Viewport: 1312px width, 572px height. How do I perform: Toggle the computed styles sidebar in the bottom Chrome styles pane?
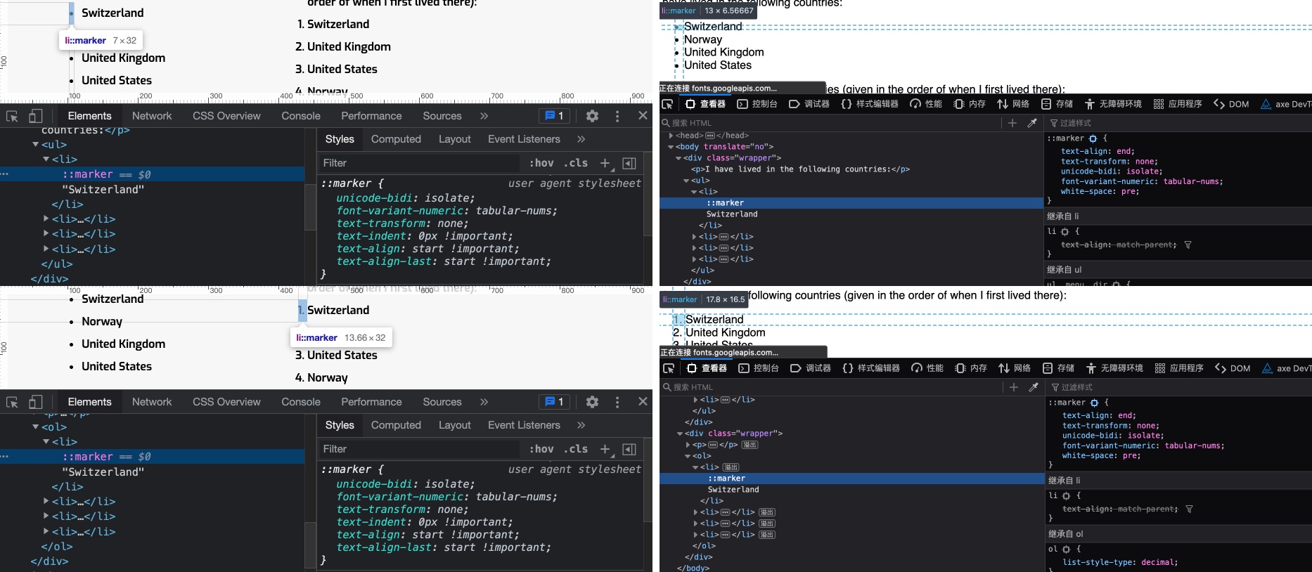click(629, 449)
